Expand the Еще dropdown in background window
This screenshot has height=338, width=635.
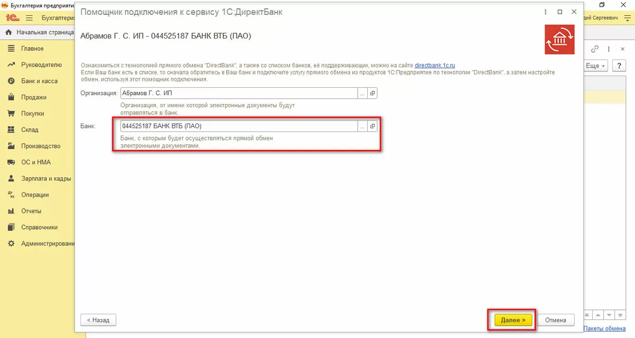[596, 66]
